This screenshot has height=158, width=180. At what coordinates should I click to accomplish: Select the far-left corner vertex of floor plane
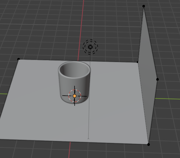[18, 59]
